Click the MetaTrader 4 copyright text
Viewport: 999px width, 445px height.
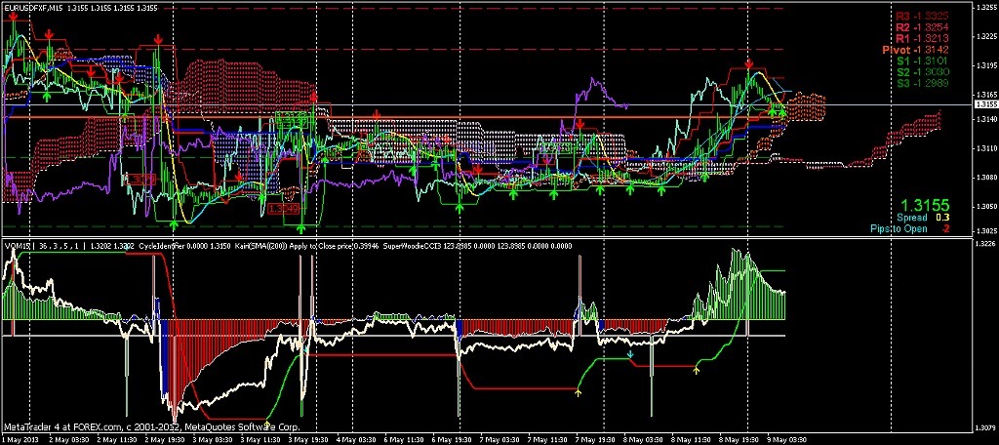tap(151, 426)
